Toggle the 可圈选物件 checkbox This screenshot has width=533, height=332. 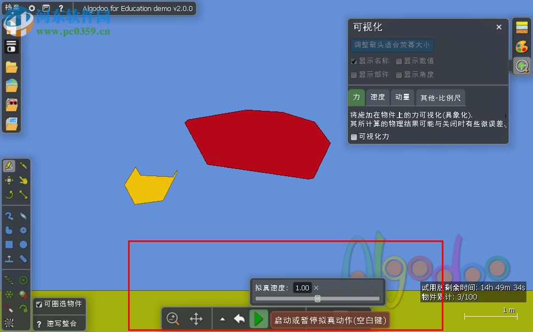click(38, 303)
